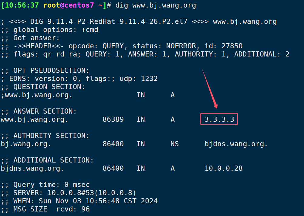Click the udp: 1232 value
This screenshot has height=216, width=304.
pyautogui.click(x=139, y=79)
